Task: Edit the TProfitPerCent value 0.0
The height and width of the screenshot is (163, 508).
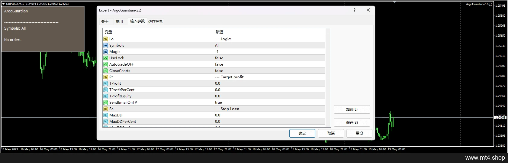Action: coord(270,90)
